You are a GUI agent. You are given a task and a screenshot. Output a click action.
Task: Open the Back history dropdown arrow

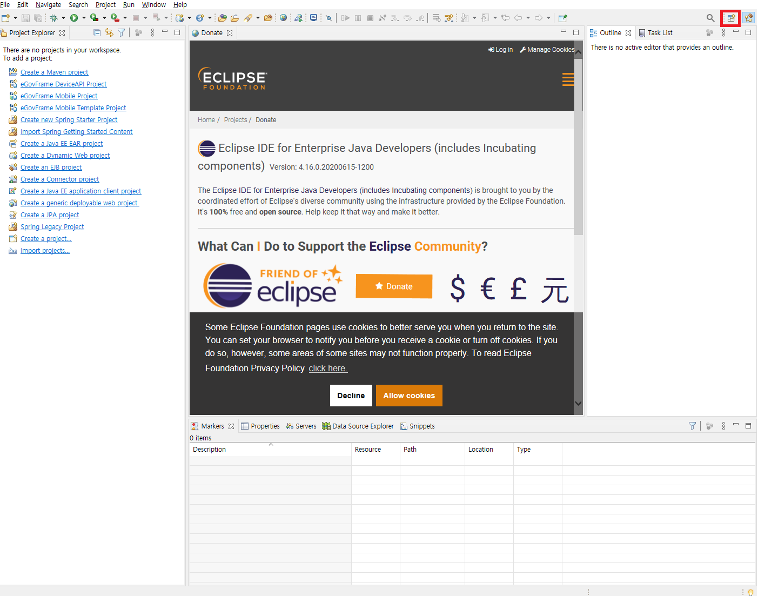click(x=528, y=18)
